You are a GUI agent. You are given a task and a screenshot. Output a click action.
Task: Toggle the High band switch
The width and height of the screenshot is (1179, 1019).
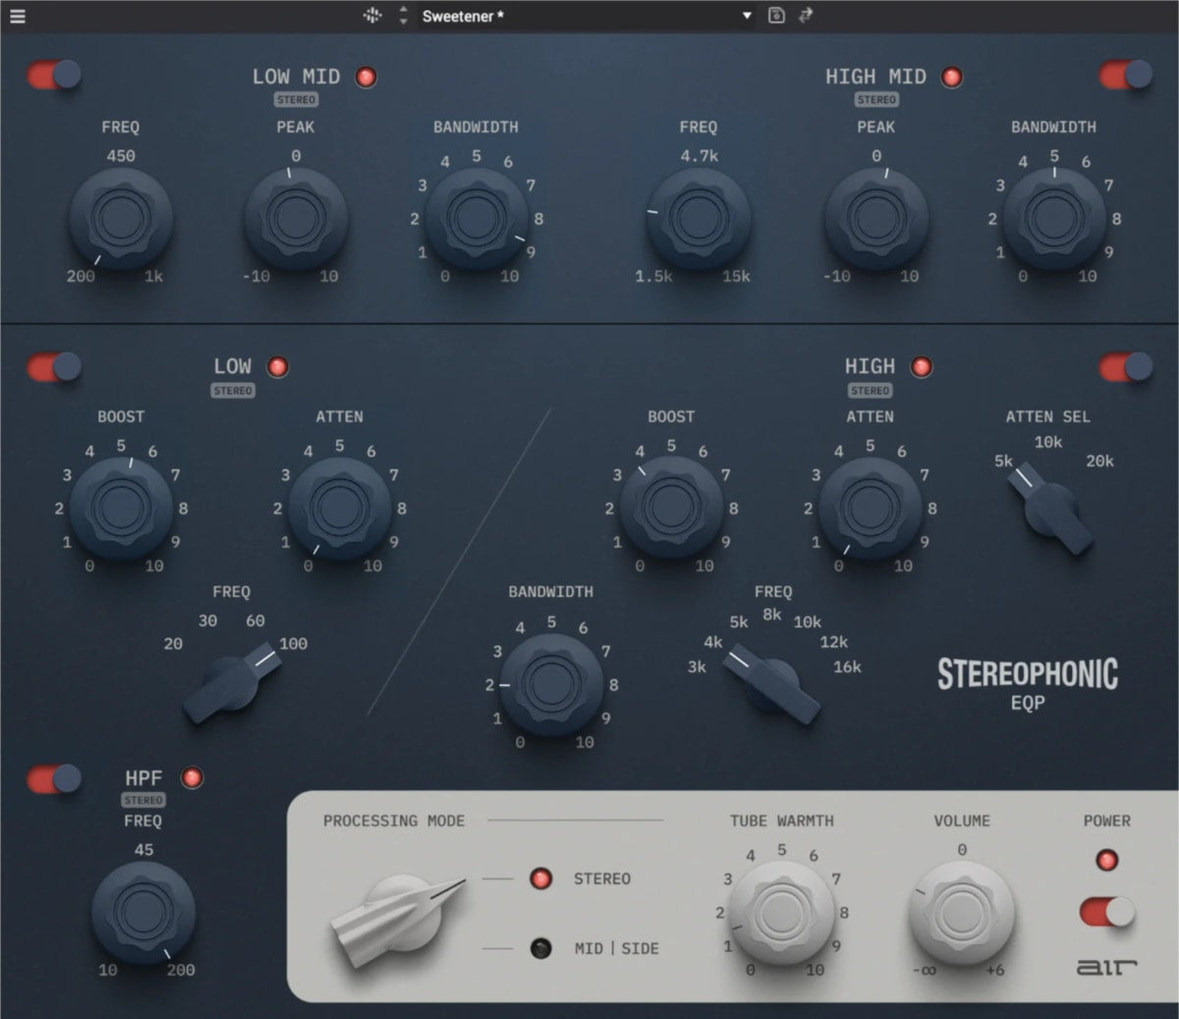[x=1125, y=368]
